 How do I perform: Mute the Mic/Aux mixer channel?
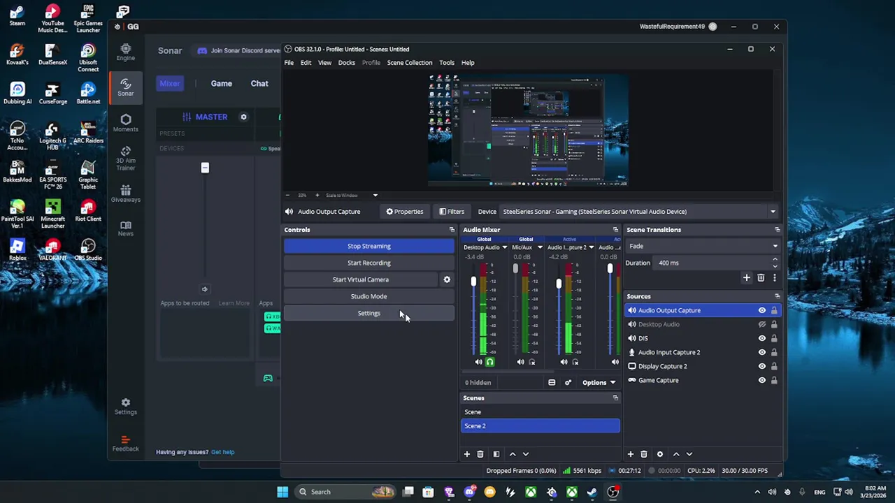(x=520, y=362)
